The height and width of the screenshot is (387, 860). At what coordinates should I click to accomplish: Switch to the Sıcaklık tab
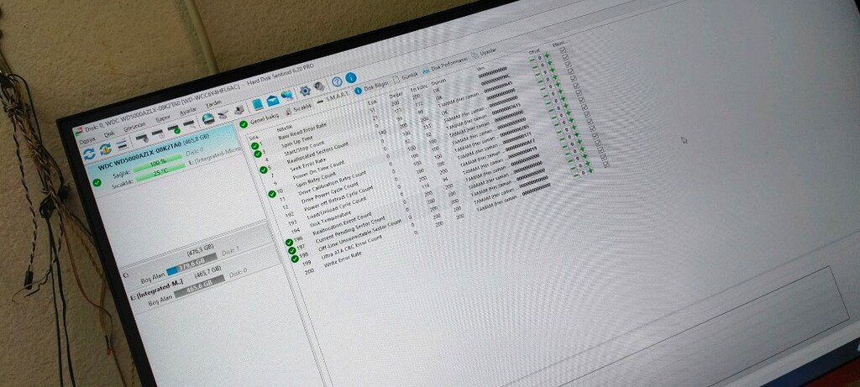coord(299,108)
